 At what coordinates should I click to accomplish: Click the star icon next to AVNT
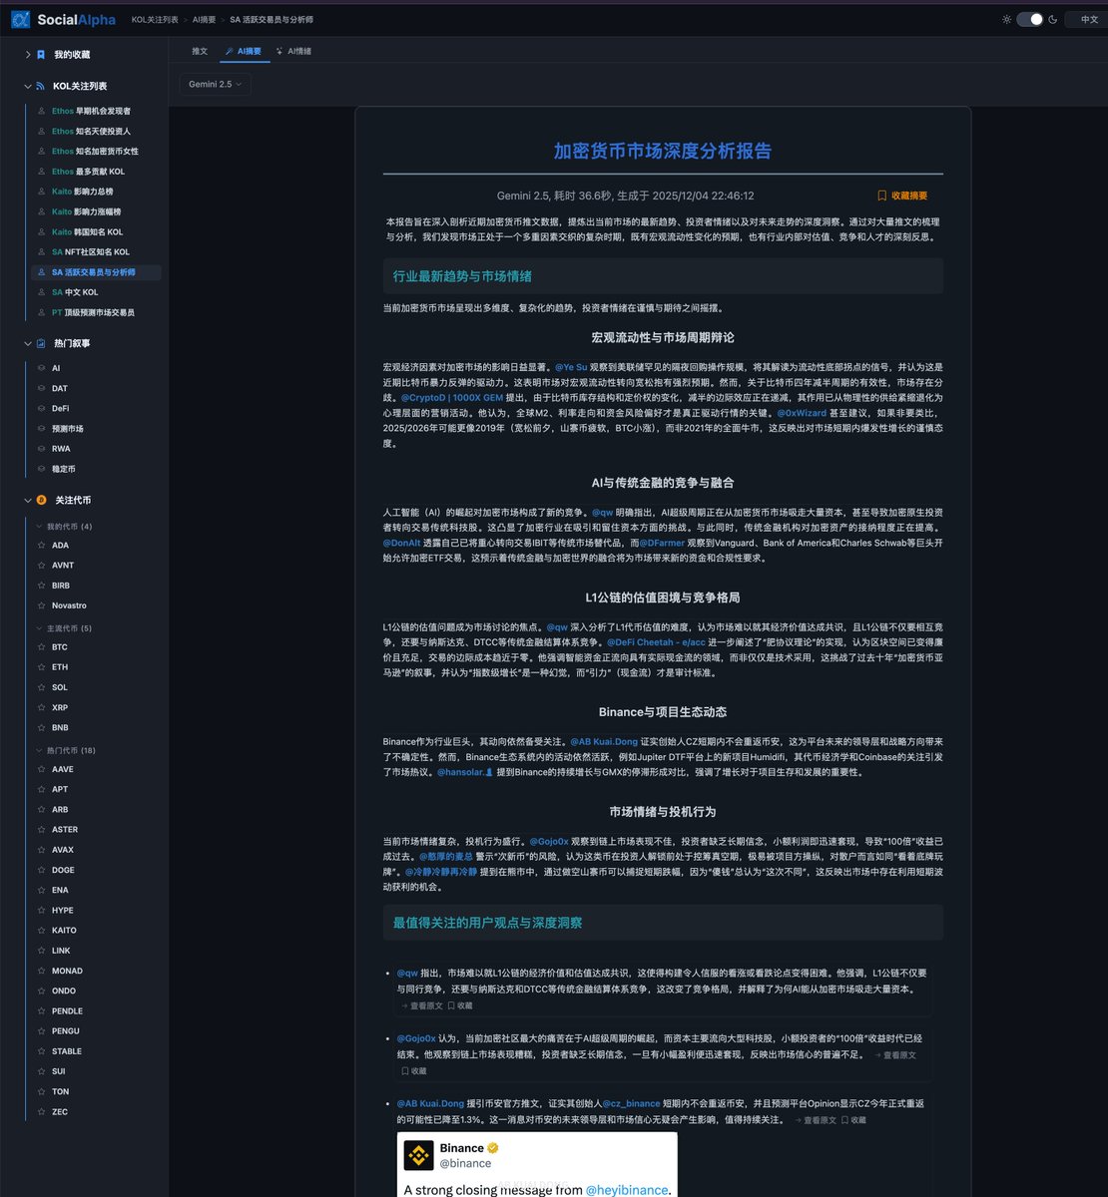[41, 566]
